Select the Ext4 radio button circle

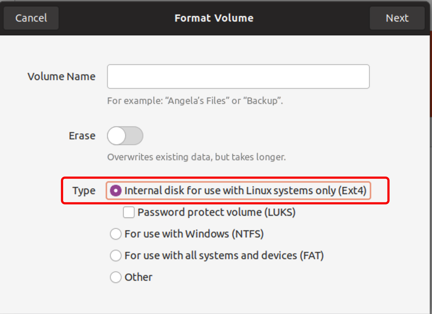[116, 191]
